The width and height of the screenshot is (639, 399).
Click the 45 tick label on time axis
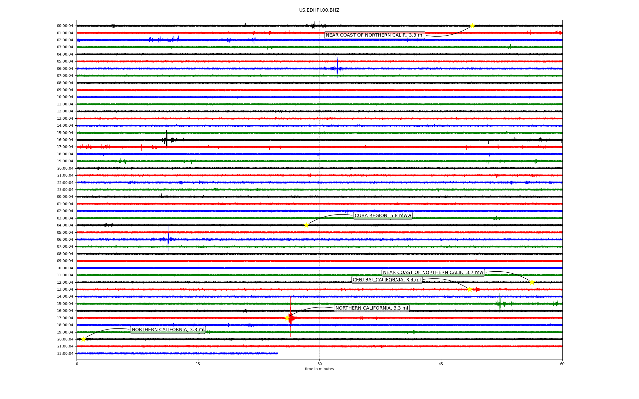pyautogui.click(x=441, y=364)
